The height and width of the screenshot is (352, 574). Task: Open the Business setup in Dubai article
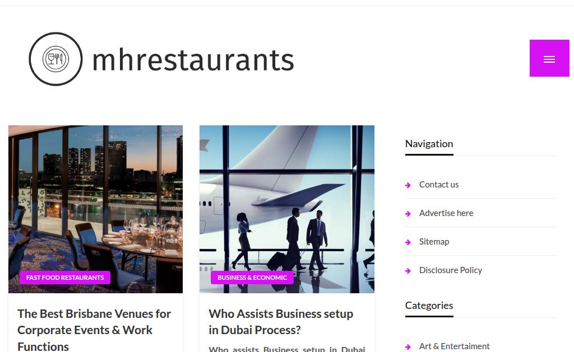[x=281, y=322]
